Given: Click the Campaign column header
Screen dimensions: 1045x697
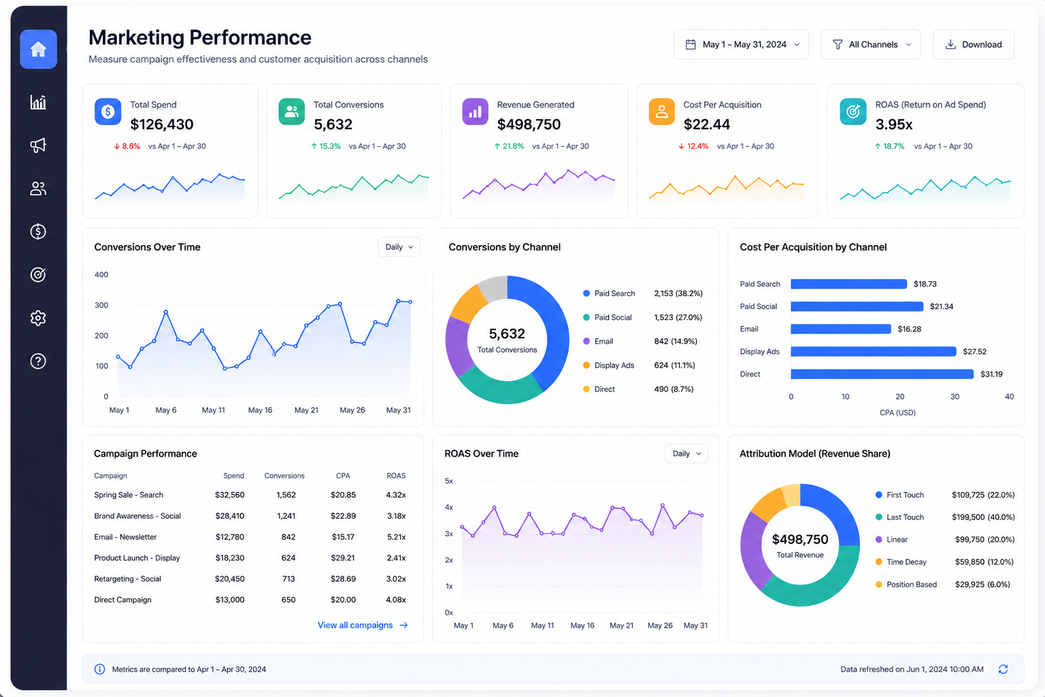Looking at the screenshot, I should (x=110, y=476).
